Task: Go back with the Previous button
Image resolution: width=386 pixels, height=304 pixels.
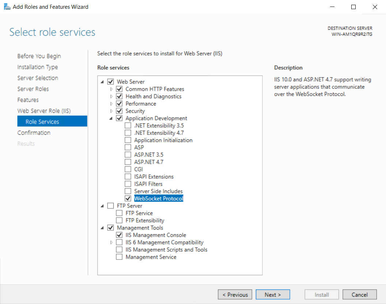Action: point(235,295)
